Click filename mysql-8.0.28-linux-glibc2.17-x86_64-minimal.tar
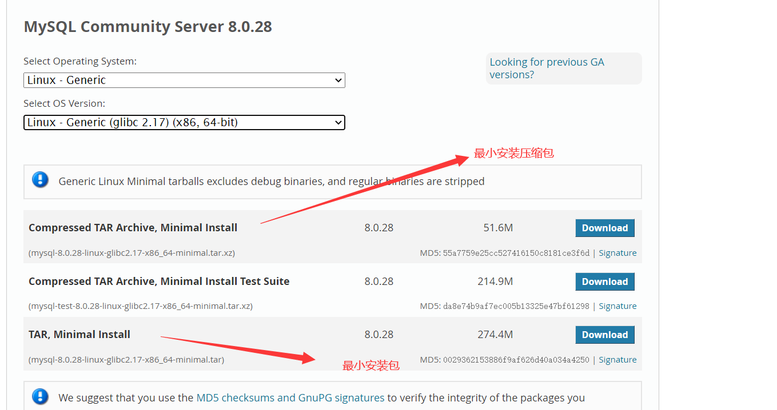 tap(126, 360)
